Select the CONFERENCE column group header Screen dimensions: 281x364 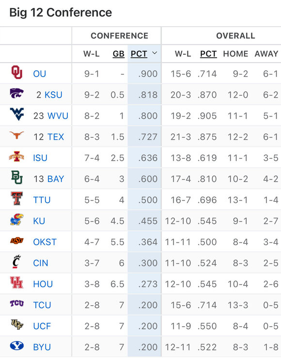point(119,36)
